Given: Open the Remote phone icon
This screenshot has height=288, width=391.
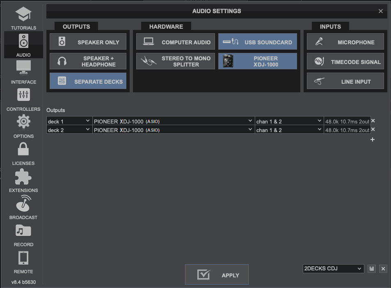Looking at the screenshot, I should [23, 258].
